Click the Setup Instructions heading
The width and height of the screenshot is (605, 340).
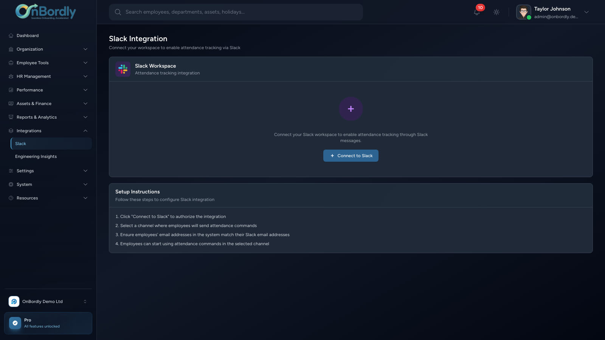point(138,192)
